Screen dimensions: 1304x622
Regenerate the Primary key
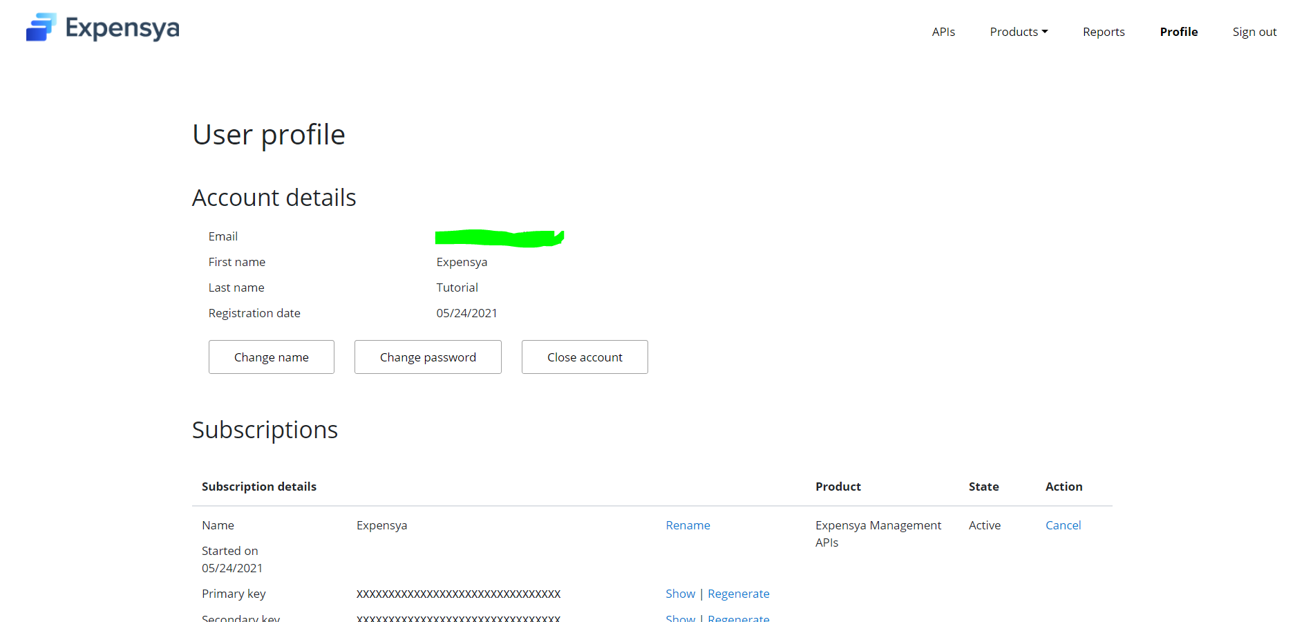738,594
